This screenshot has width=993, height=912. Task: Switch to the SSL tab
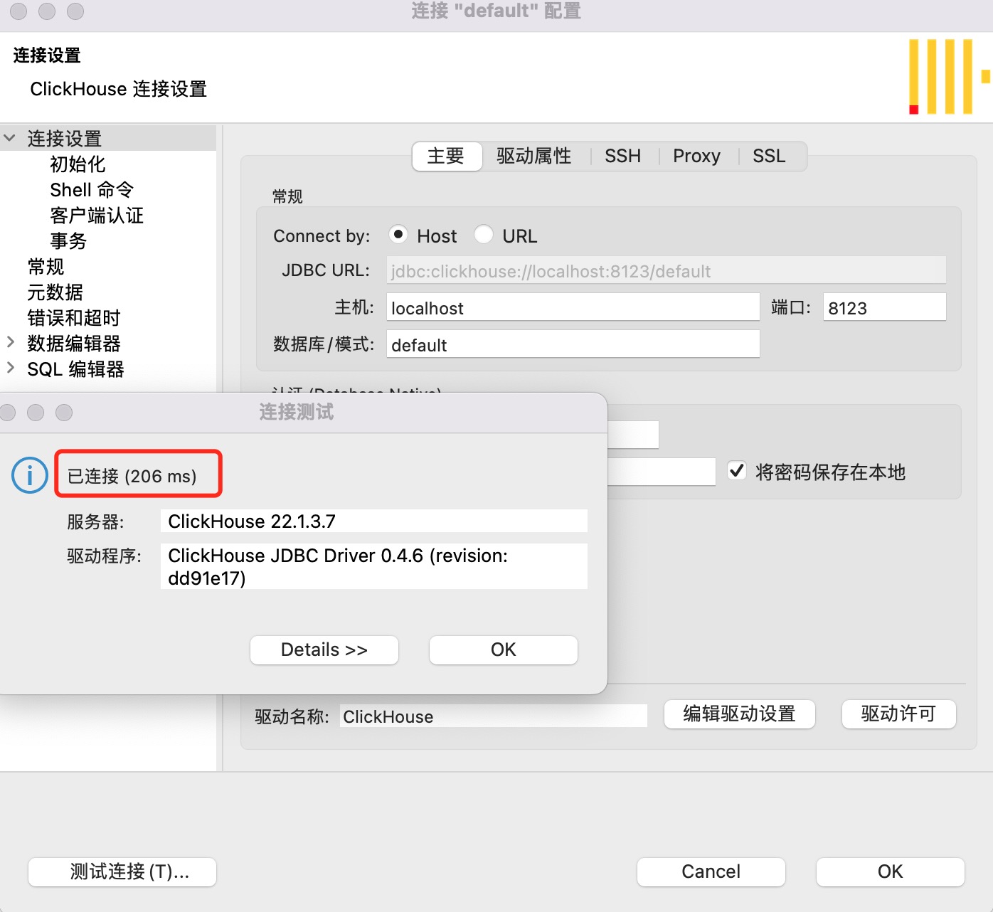click(770, 156)
